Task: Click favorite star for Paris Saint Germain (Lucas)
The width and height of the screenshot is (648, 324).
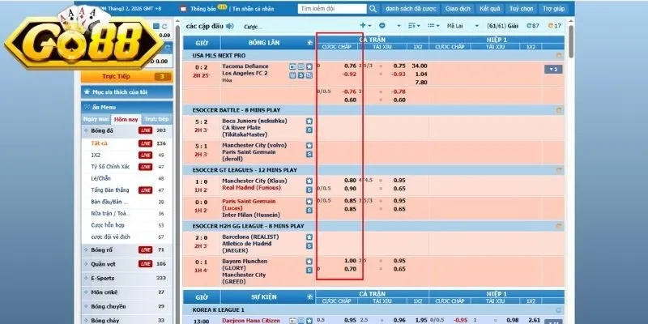Action: (x=309, y=201)
